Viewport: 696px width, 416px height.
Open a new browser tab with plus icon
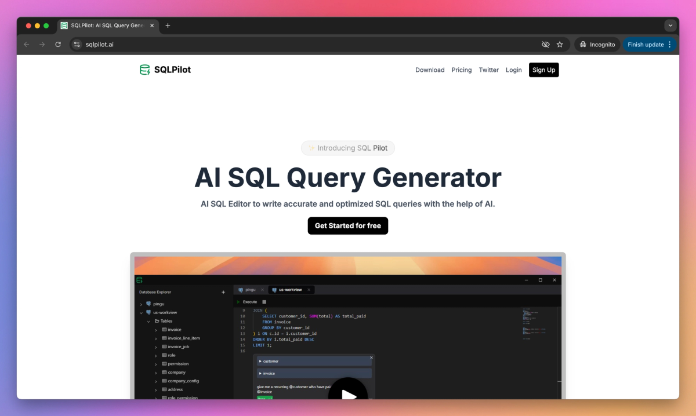click(168, 25)
